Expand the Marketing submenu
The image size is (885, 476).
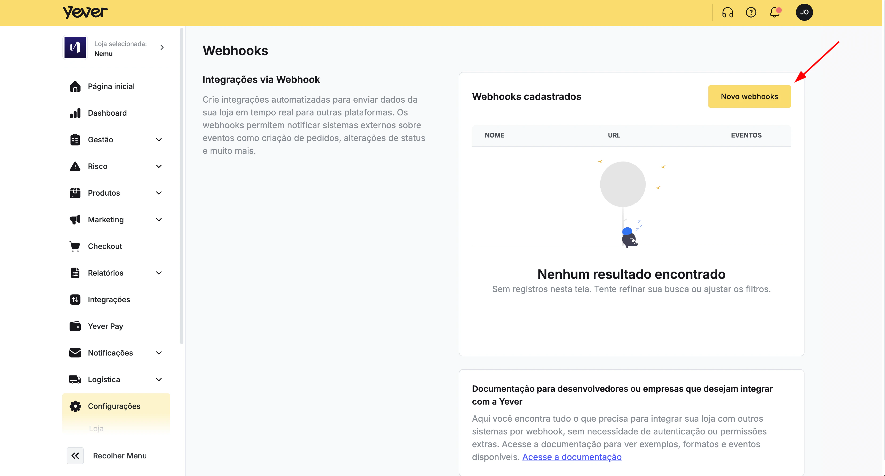coord(159,219)
